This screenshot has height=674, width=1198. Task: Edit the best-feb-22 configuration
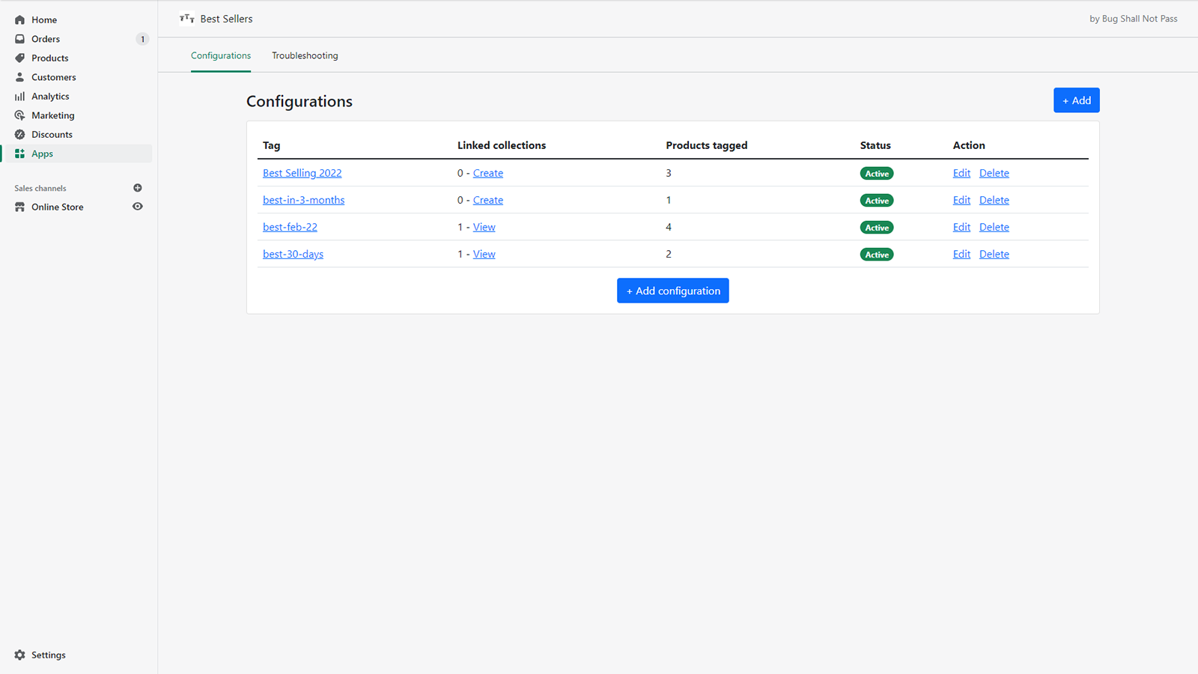961,227
